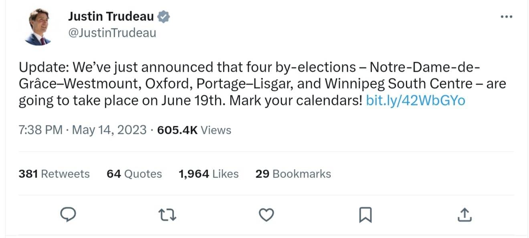This screenshot has height=238, width=529.
Task: View the 381 Retweets list
Action: [x=54, y=173]
